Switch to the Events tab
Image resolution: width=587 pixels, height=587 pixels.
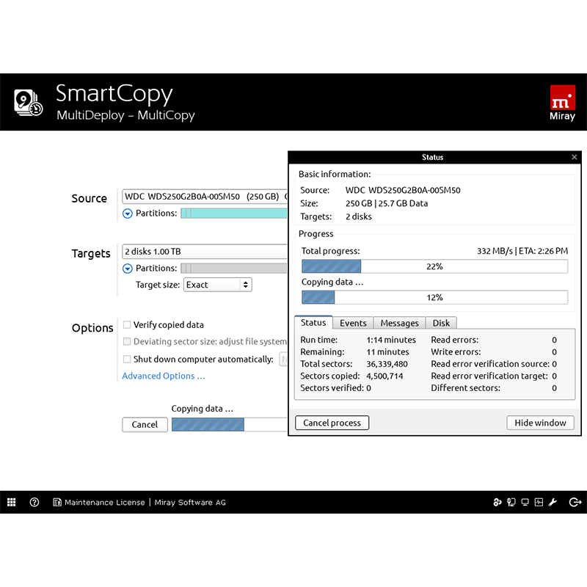353,323
